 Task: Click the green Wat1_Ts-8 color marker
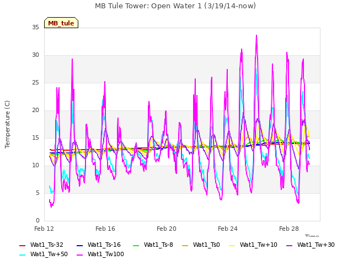[x=136, y=245]
